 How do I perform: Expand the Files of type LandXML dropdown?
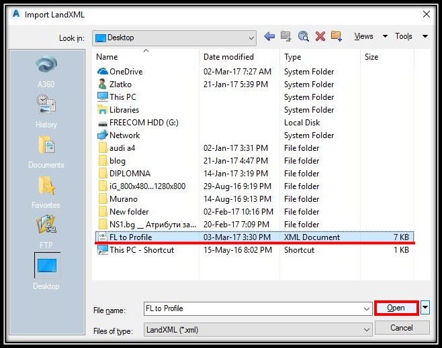367,330
